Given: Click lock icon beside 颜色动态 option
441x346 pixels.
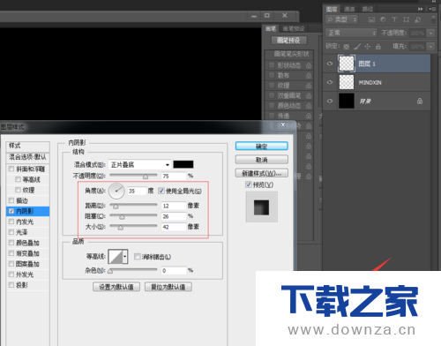Looking at the screenshot, I should coord(309,105).
